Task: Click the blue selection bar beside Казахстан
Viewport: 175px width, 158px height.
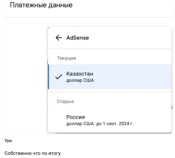Action: [x=48, y=77]
